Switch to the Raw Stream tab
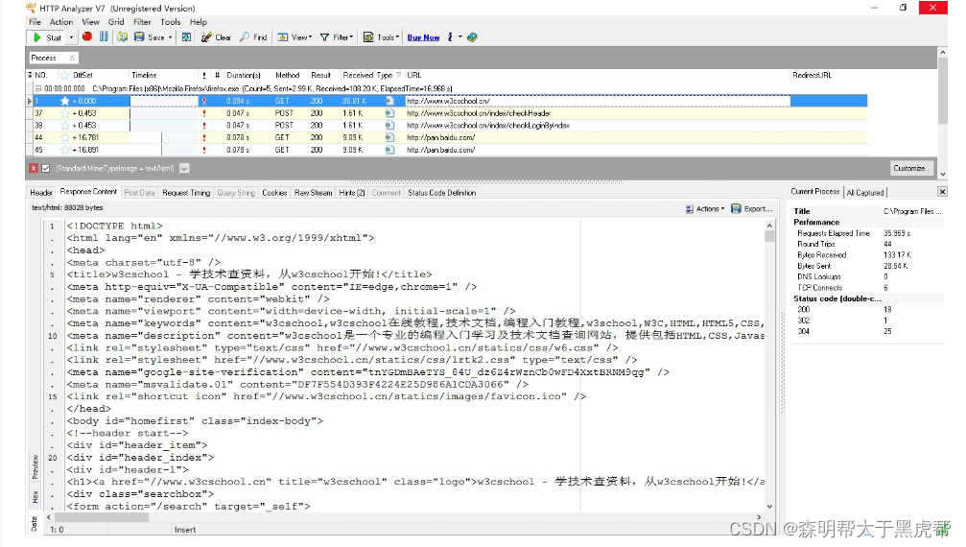 (x=313, y=193)
